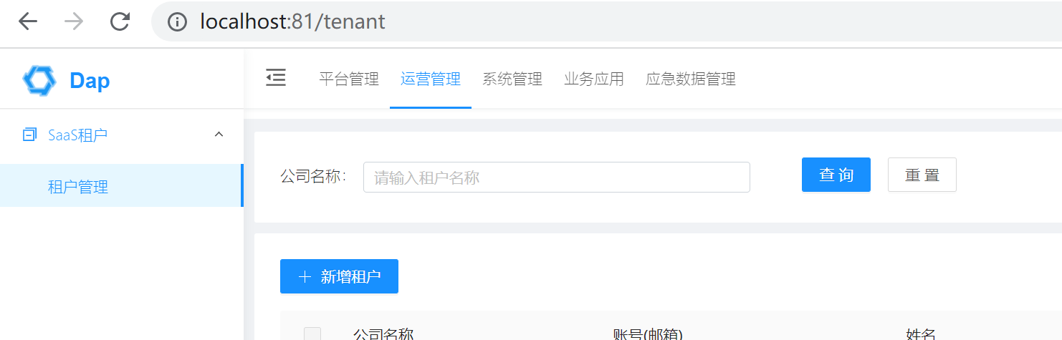Collapse sidebar with the menu fold icon

(276, 78)
